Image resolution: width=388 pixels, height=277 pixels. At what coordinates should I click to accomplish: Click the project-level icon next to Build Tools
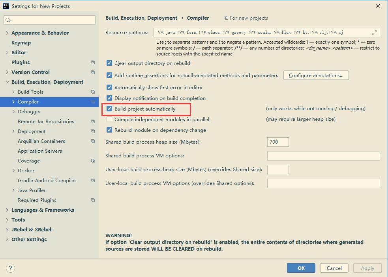(93, 92)
